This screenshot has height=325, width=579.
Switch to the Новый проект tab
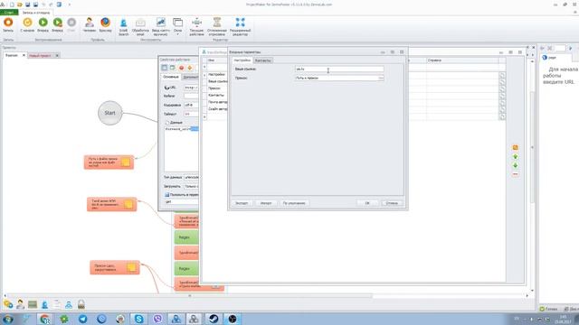click(40, 55)
